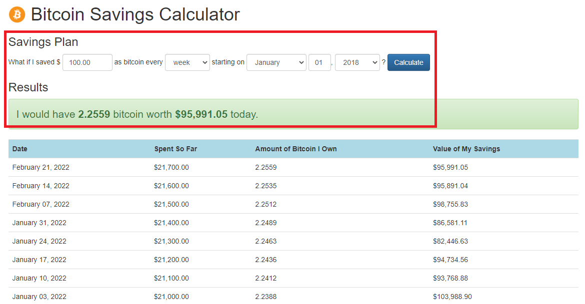
Task: Click the orange Bitcoin logo icon
Action: coord(17,14)
